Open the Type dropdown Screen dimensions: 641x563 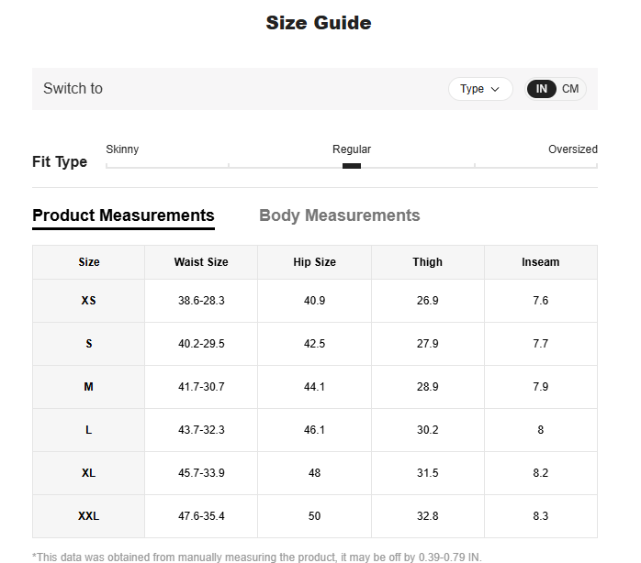pos(479,89)
